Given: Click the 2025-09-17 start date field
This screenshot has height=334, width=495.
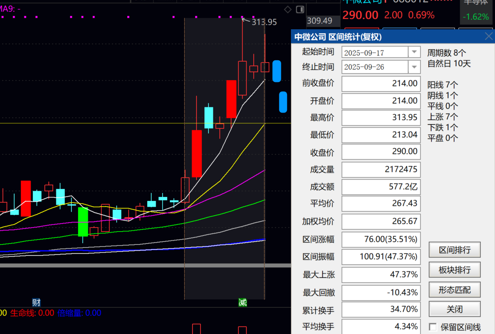Looking at the screenshot, I should 375,52.
